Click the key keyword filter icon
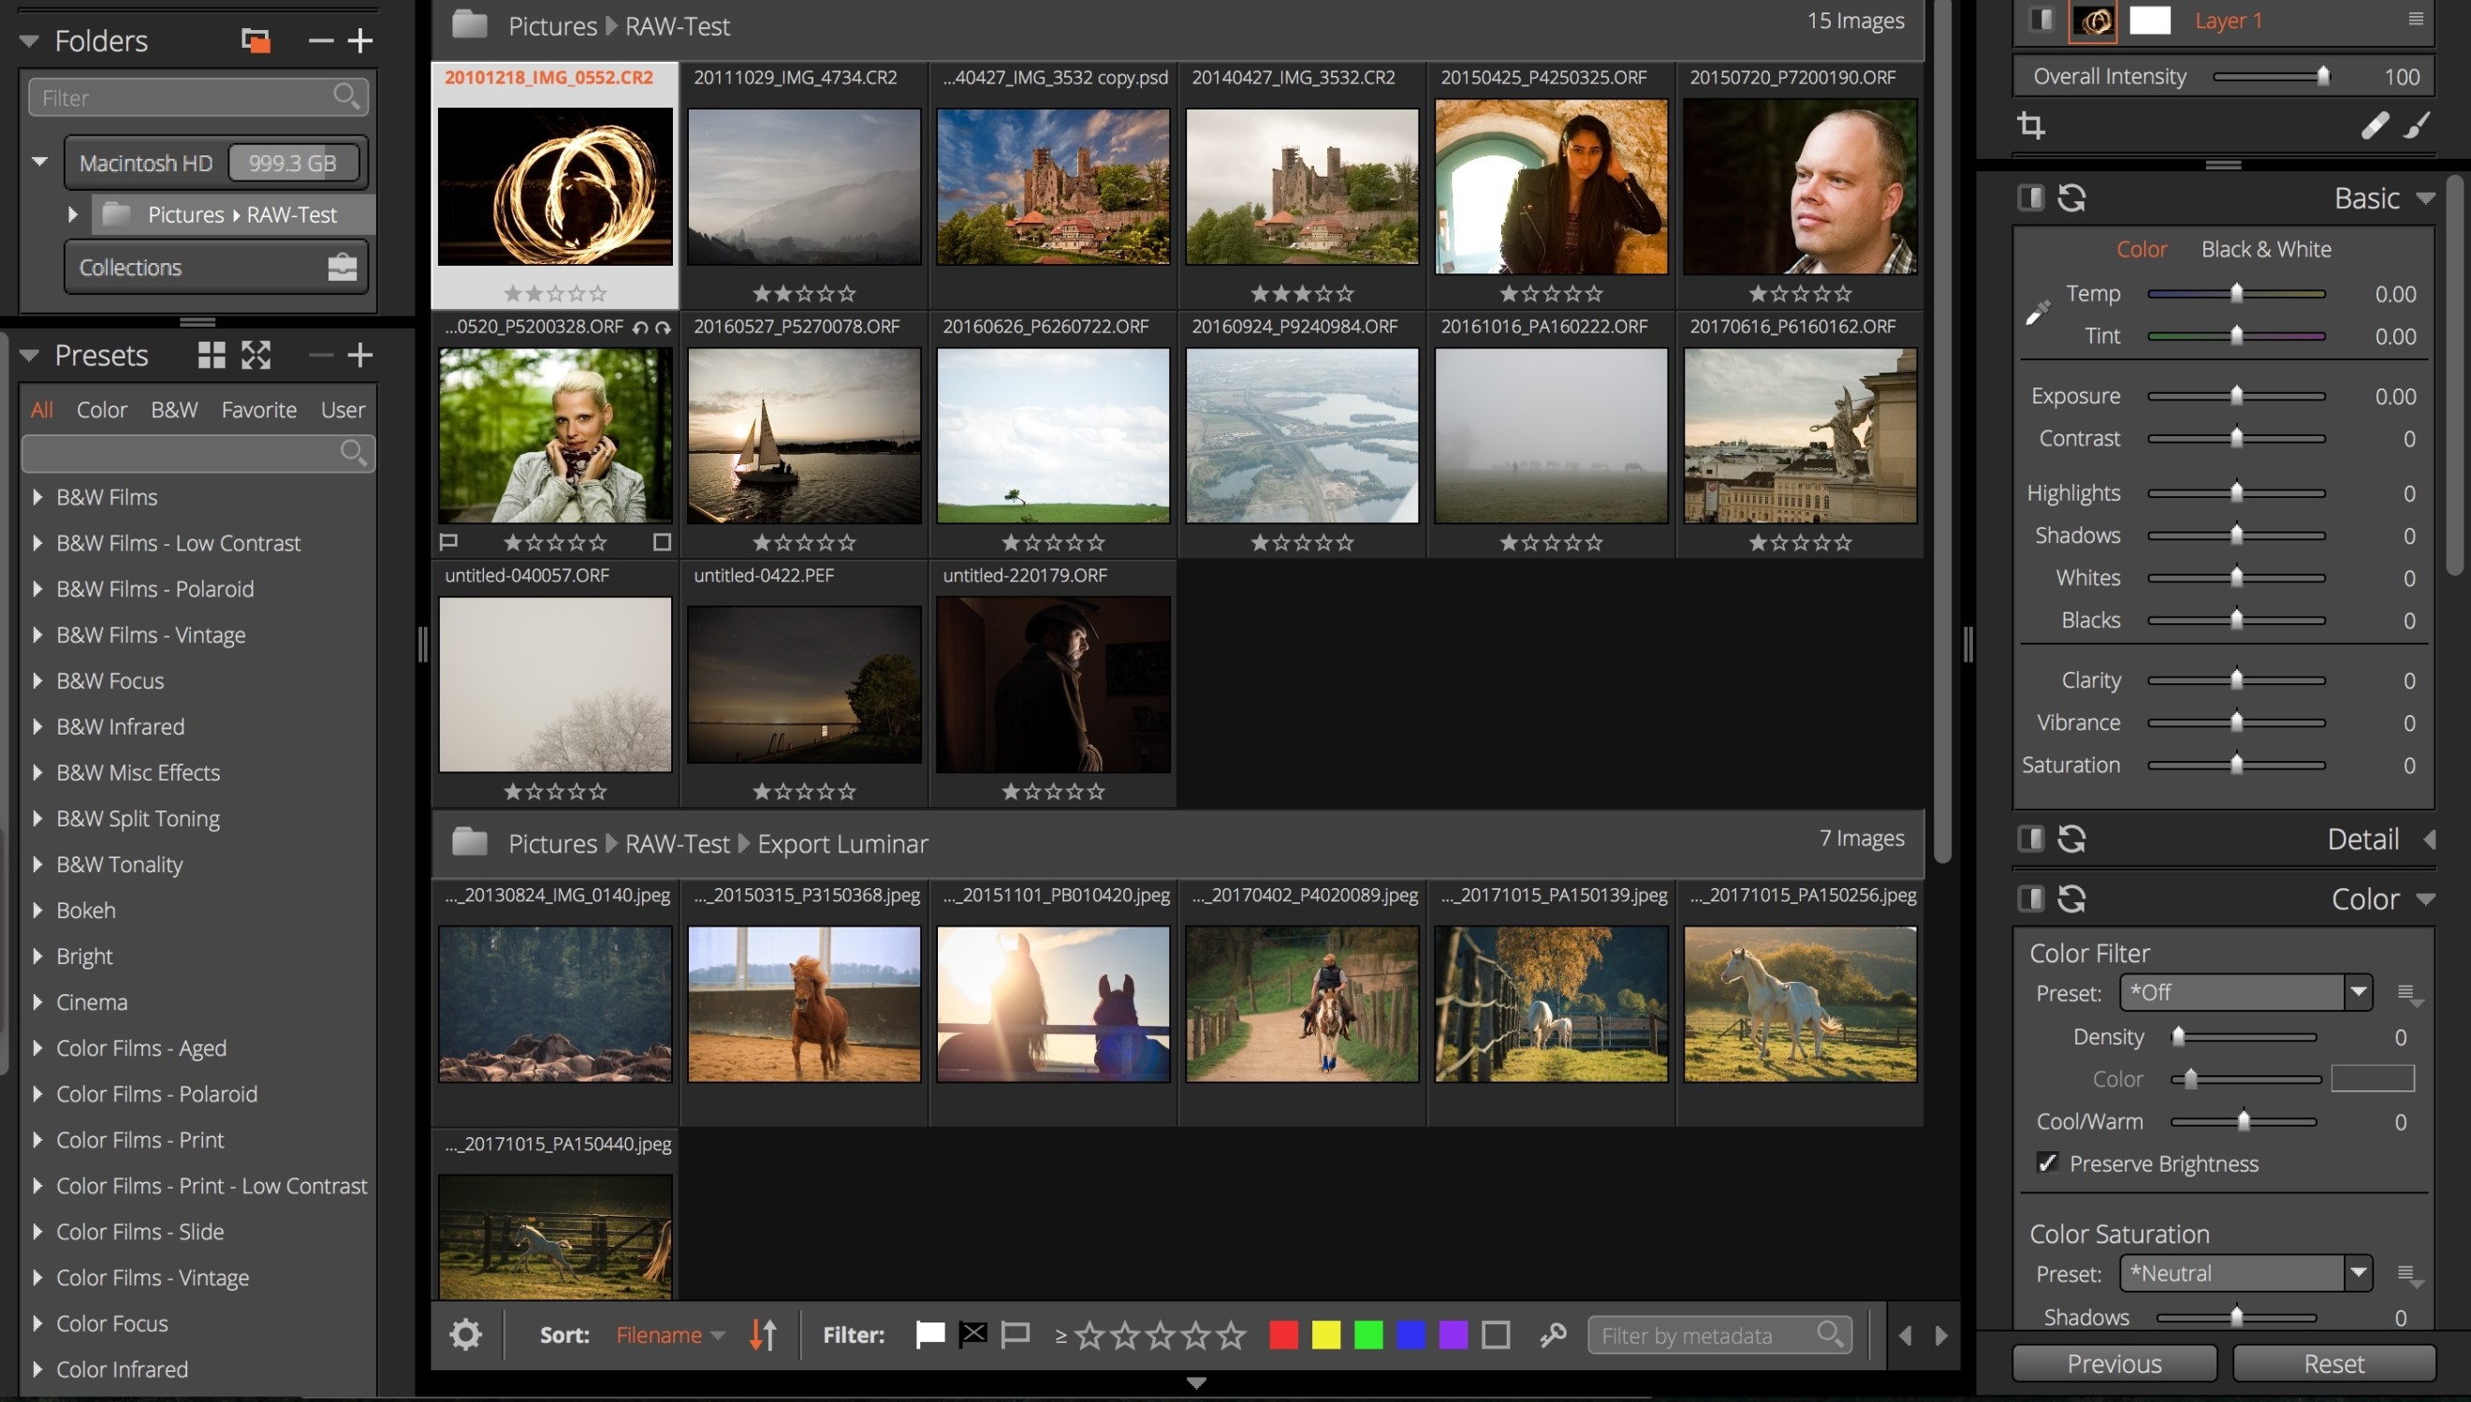Screen dimensions: 2471x1402 point(1552,1336)
